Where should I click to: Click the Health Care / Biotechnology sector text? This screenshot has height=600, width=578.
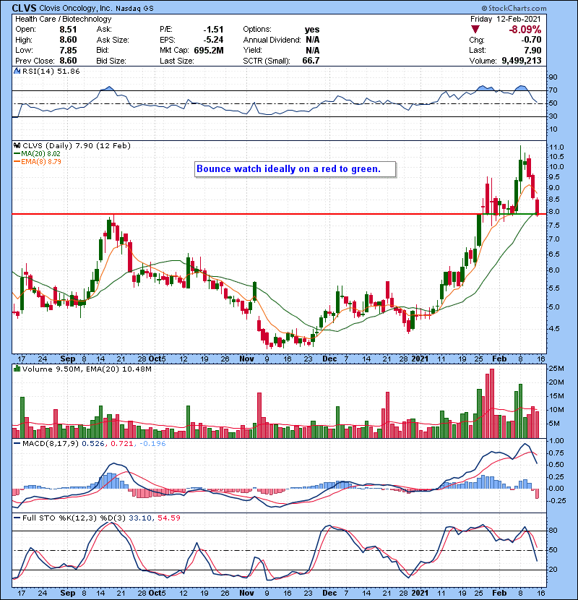[64, 19]
